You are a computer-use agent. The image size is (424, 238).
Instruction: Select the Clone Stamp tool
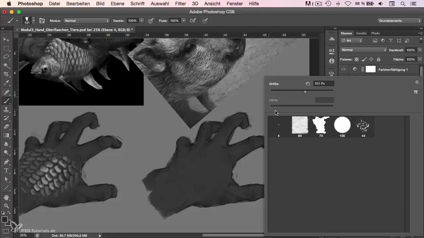click(x=6, y=110)
